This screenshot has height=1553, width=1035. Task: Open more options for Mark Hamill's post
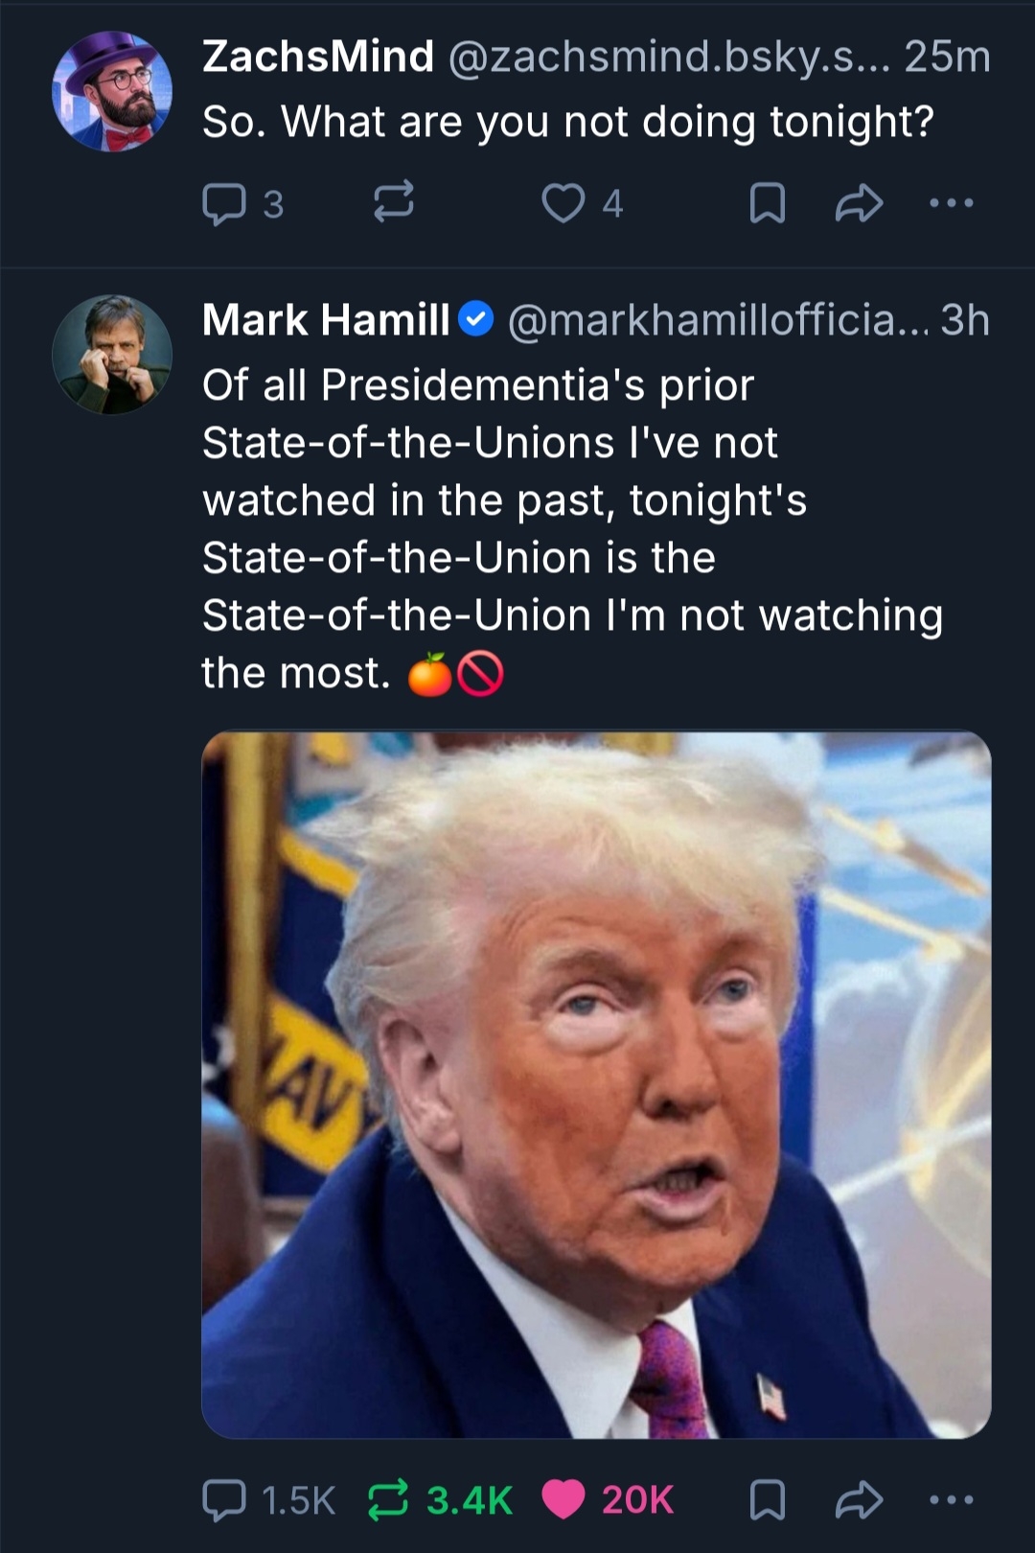click(952, 1500)
